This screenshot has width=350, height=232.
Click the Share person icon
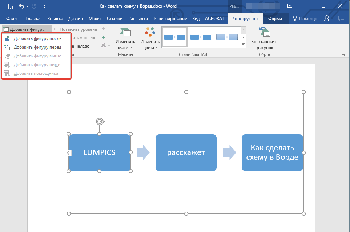point(327,18)
